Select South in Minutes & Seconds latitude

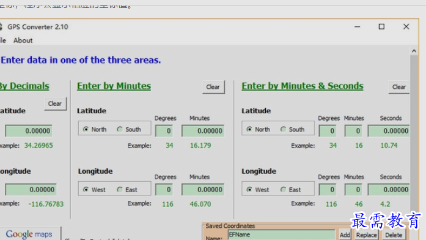293,129
